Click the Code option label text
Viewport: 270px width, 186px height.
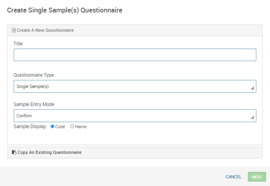tap(60, 127)
